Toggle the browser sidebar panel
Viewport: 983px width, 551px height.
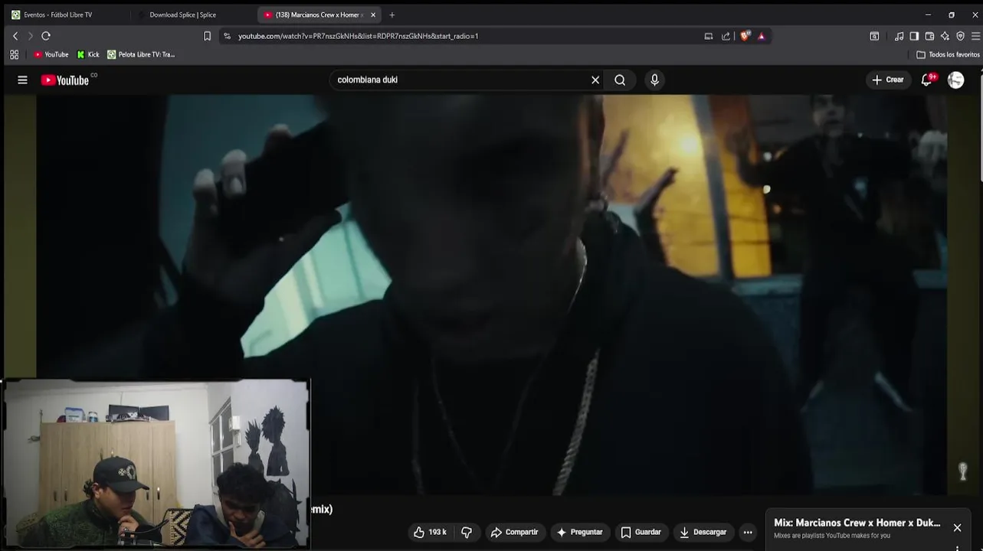point(914,36)
